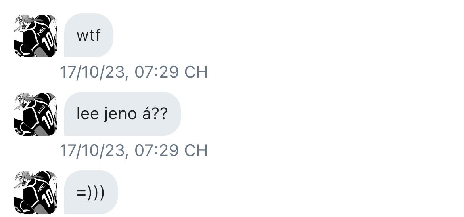Tap the avatar beside the "=)))" message
The height and width of the screenshot is (217, 464).
pyautogui.click(x=36, y=193)
